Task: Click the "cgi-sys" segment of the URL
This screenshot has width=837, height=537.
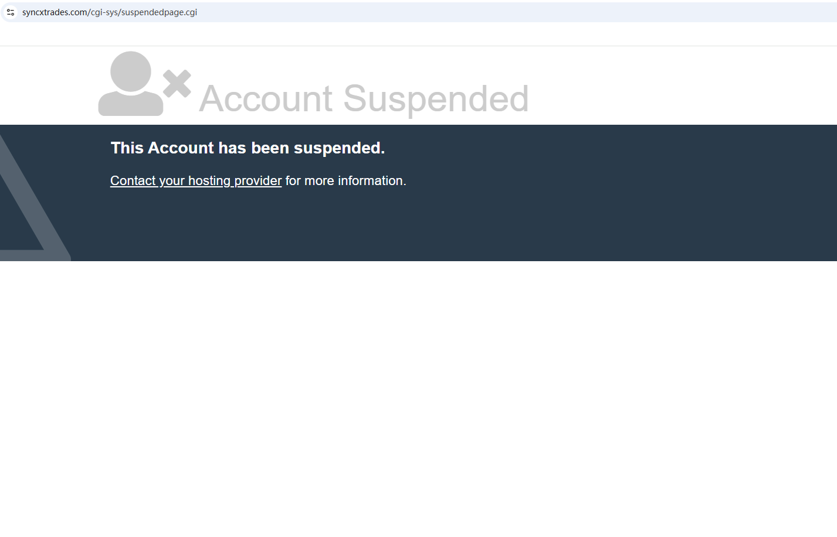Action: (104, 12)
